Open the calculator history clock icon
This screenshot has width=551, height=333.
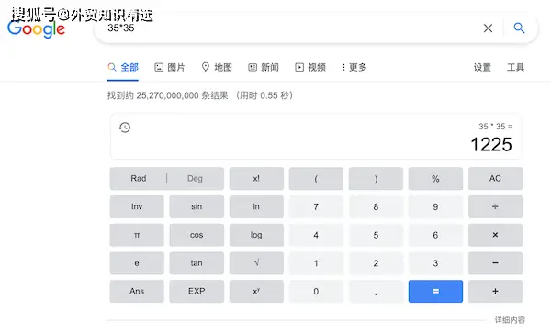124,127
